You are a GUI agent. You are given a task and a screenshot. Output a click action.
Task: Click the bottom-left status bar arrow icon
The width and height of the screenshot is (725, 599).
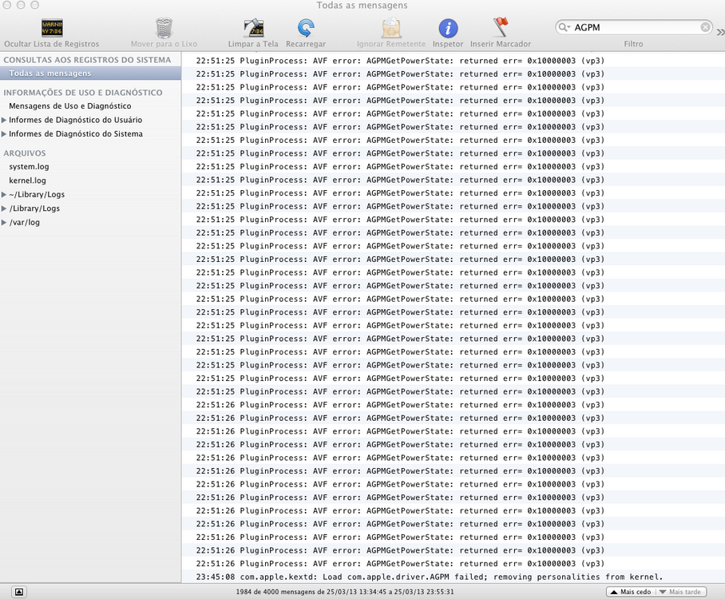pos(19,592)
